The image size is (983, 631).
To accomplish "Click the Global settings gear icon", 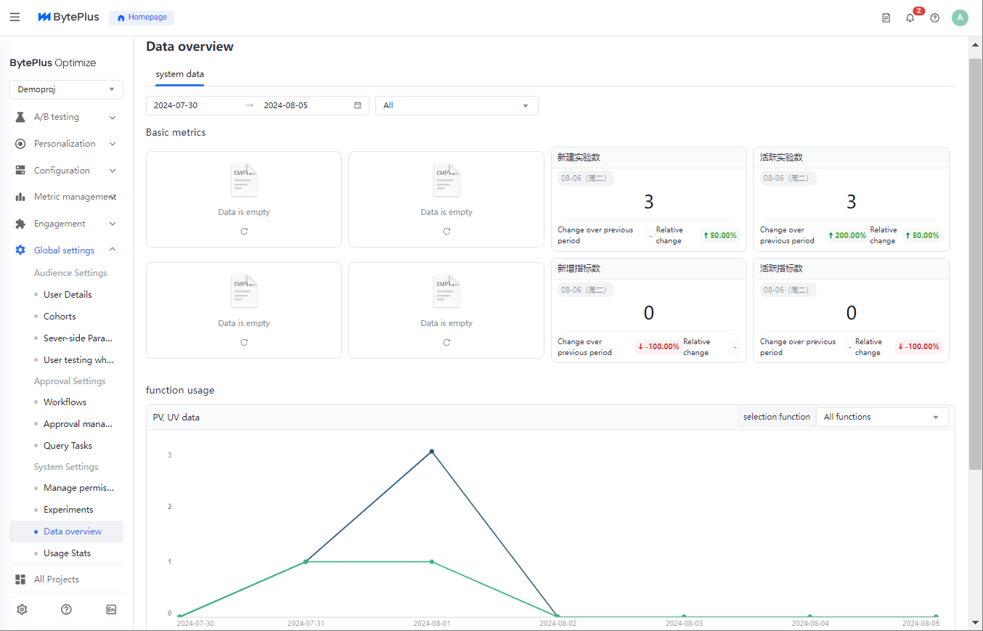I will pyautogui.click(x=20, y=251).
